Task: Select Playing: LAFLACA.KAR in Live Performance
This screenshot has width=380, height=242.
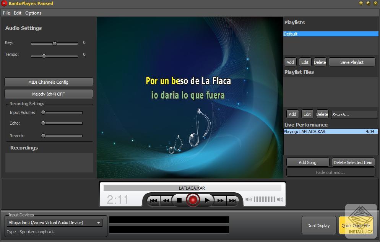Action: (x=331, y=131)
